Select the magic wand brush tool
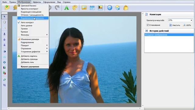The width and height of the screenshot is (195, 110). coord(5,28)
